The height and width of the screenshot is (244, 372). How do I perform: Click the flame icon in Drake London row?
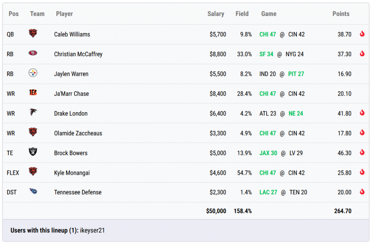[x=362, y=113]
